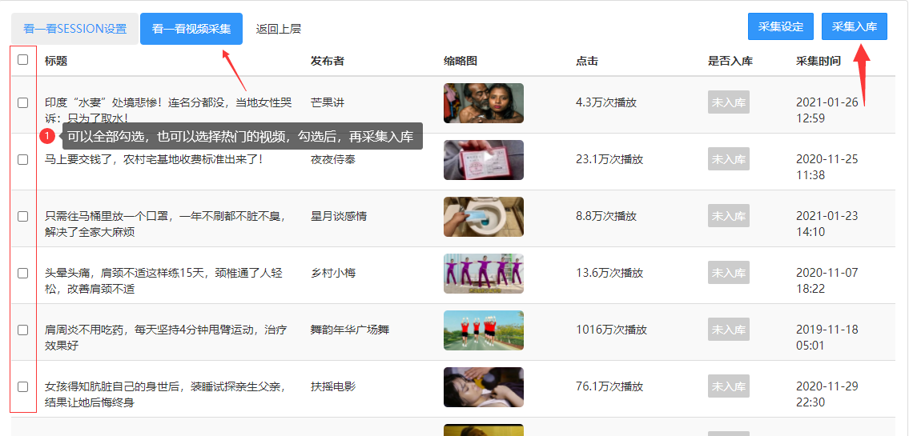This screenshot has width=909, height=436.
Task: Open the red-shirt square dance thumbnail
Action: click(484, 330)
